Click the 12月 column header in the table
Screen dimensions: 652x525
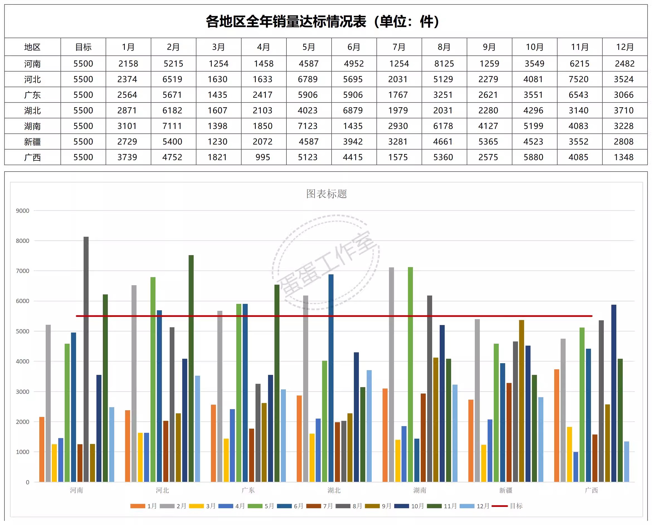click(x=625, y=47)
